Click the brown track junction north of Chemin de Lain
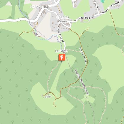124x124 pixels. pos(79,37)
